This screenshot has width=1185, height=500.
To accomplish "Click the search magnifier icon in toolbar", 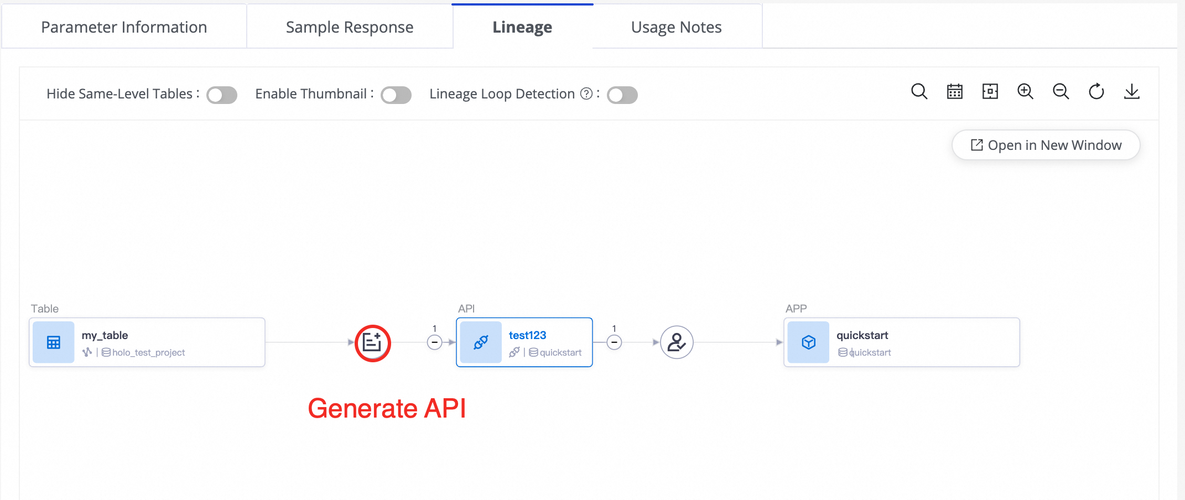I will [x=919, y=91].
